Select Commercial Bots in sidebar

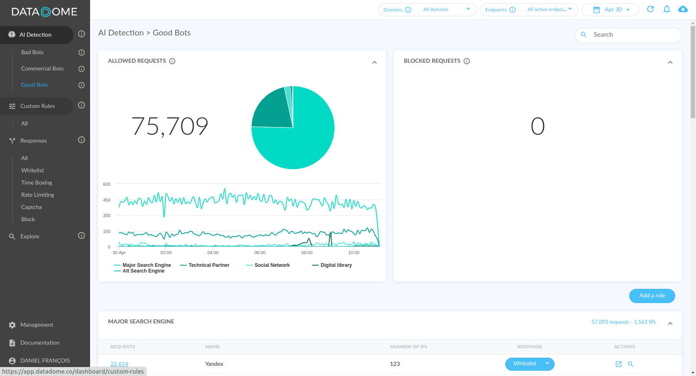click(x=42, y=68)
